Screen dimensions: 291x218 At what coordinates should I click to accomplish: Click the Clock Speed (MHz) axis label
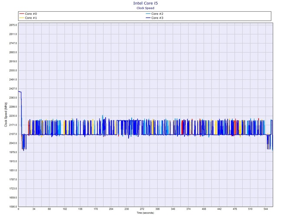click(x=6, y=115)
